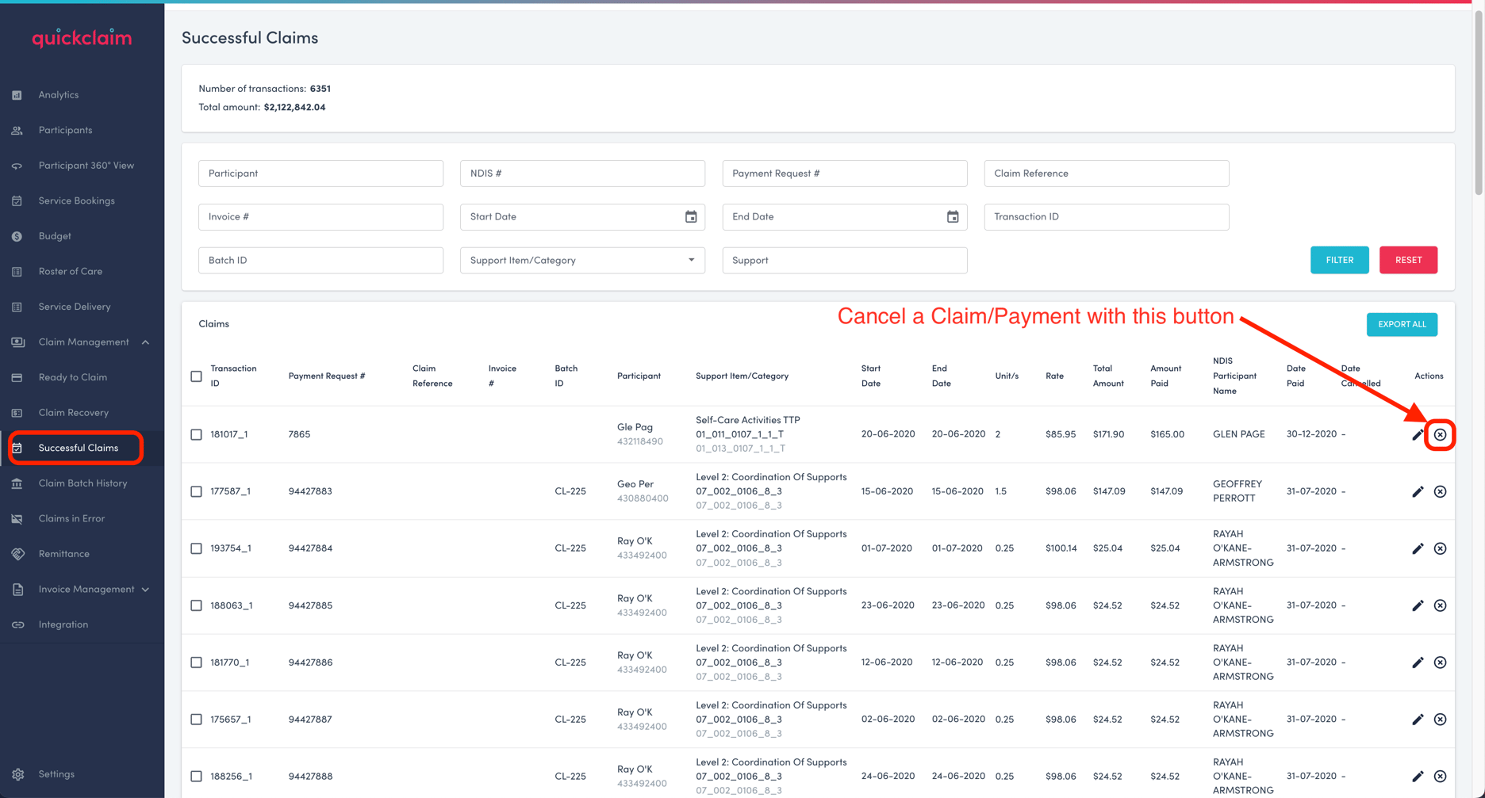Open the End Date calendar picker

(x=952, y=216)
